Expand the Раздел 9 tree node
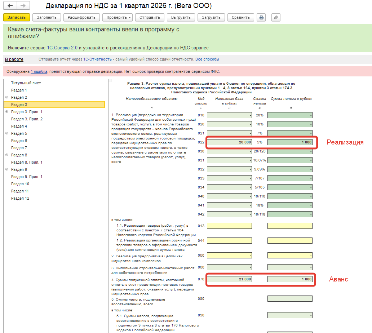Screen dimensions: 372x333 coord(7,169)
